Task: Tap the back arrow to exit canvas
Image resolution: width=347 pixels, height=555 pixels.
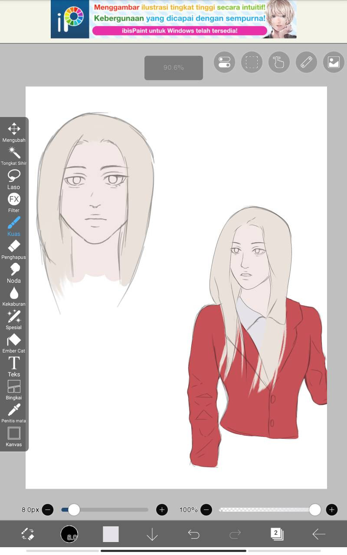Action: coord(319,534)
